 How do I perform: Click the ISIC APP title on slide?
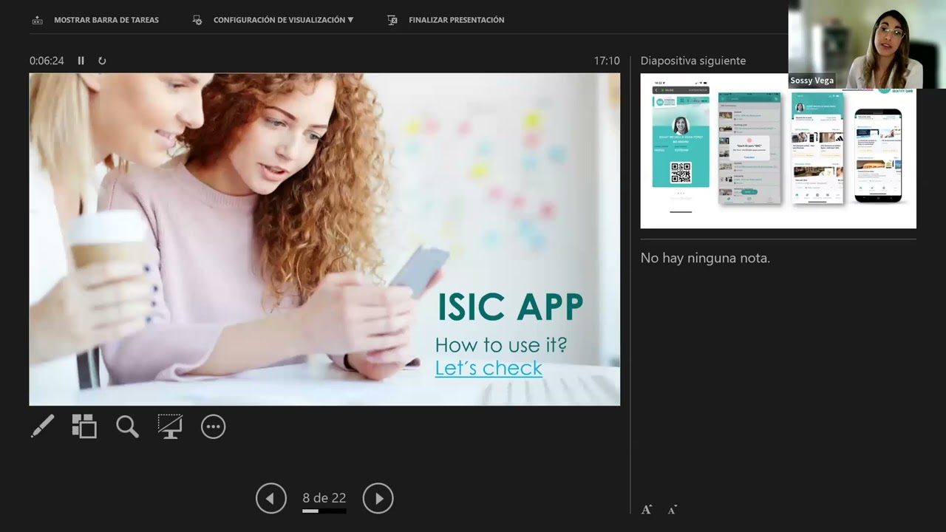click(511, 307)
